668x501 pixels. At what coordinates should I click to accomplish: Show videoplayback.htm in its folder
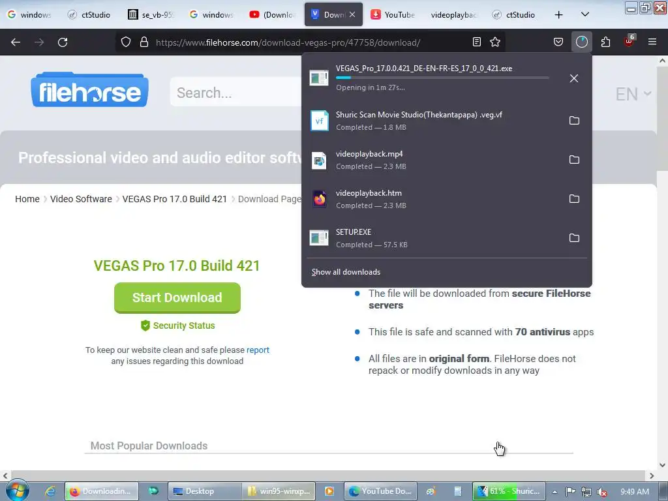574,199
